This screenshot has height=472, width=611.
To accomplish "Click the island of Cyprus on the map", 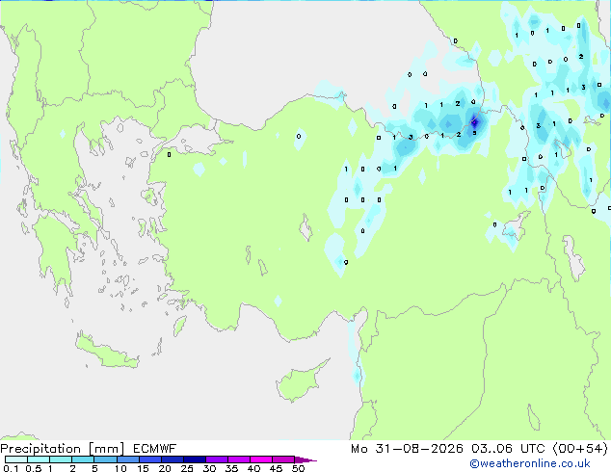I will pos(300,381).
